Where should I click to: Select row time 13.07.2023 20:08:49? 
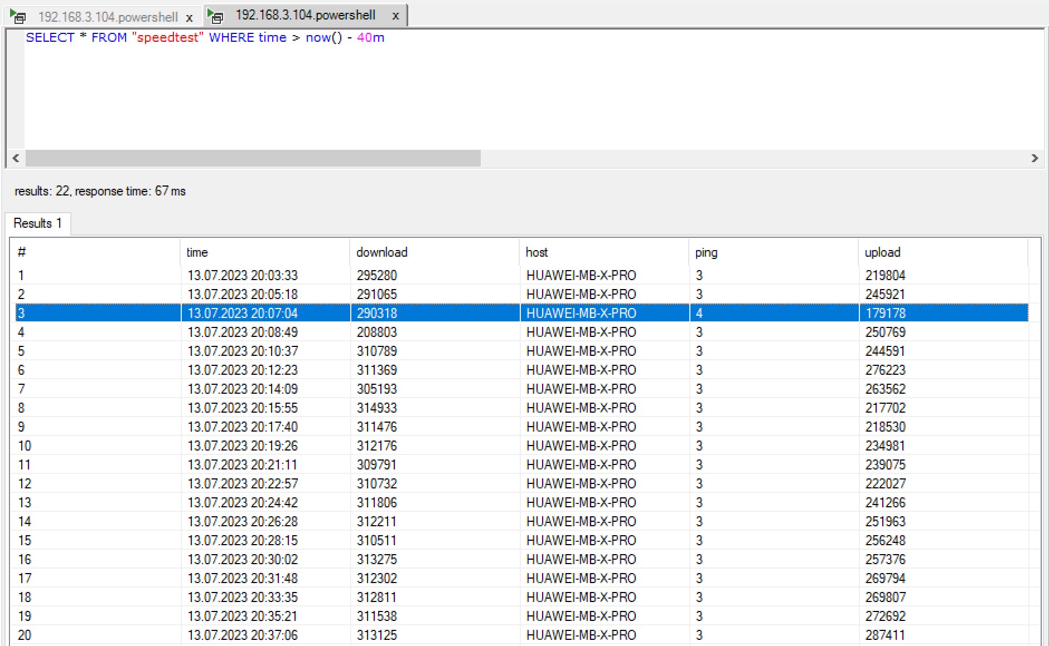[243, 332]
